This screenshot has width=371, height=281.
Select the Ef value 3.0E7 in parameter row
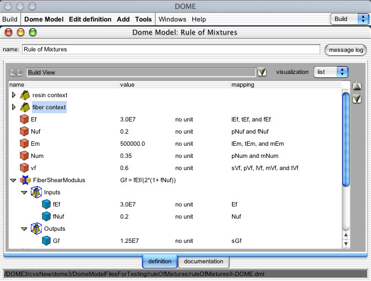point(128,119)
